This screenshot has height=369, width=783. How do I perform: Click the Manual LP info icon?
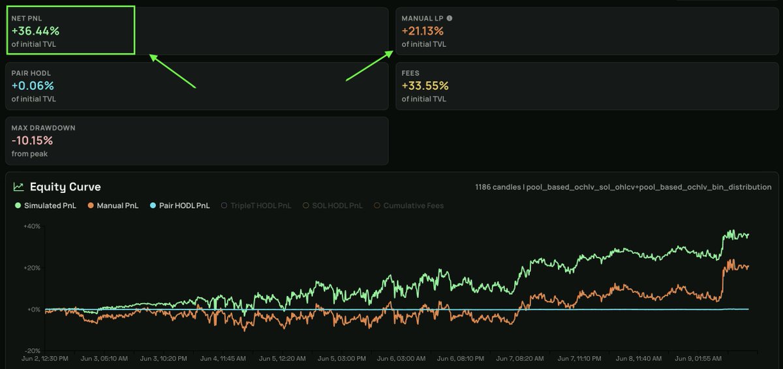[x=449, y=18]
